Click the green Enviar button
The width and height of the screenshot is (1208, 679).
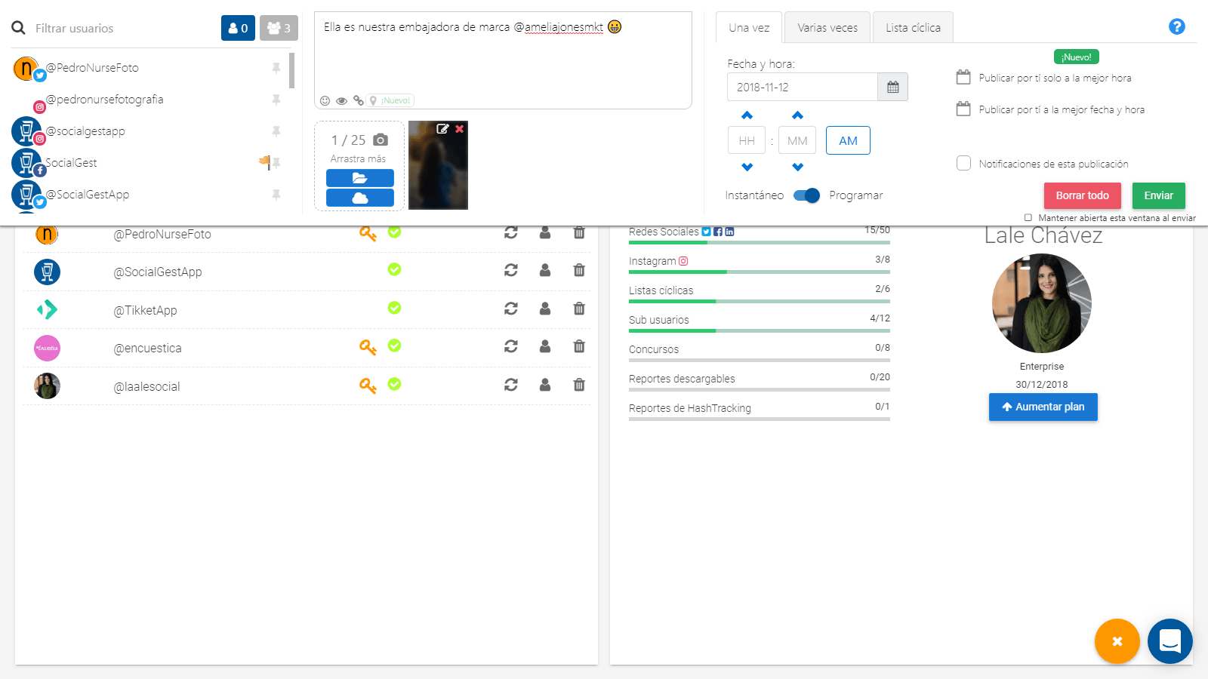pos(1158,195)
